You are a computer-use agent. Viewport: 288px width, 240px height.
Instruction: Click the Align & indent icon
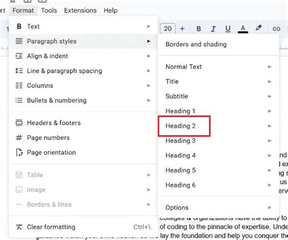[x=19, y=56]
